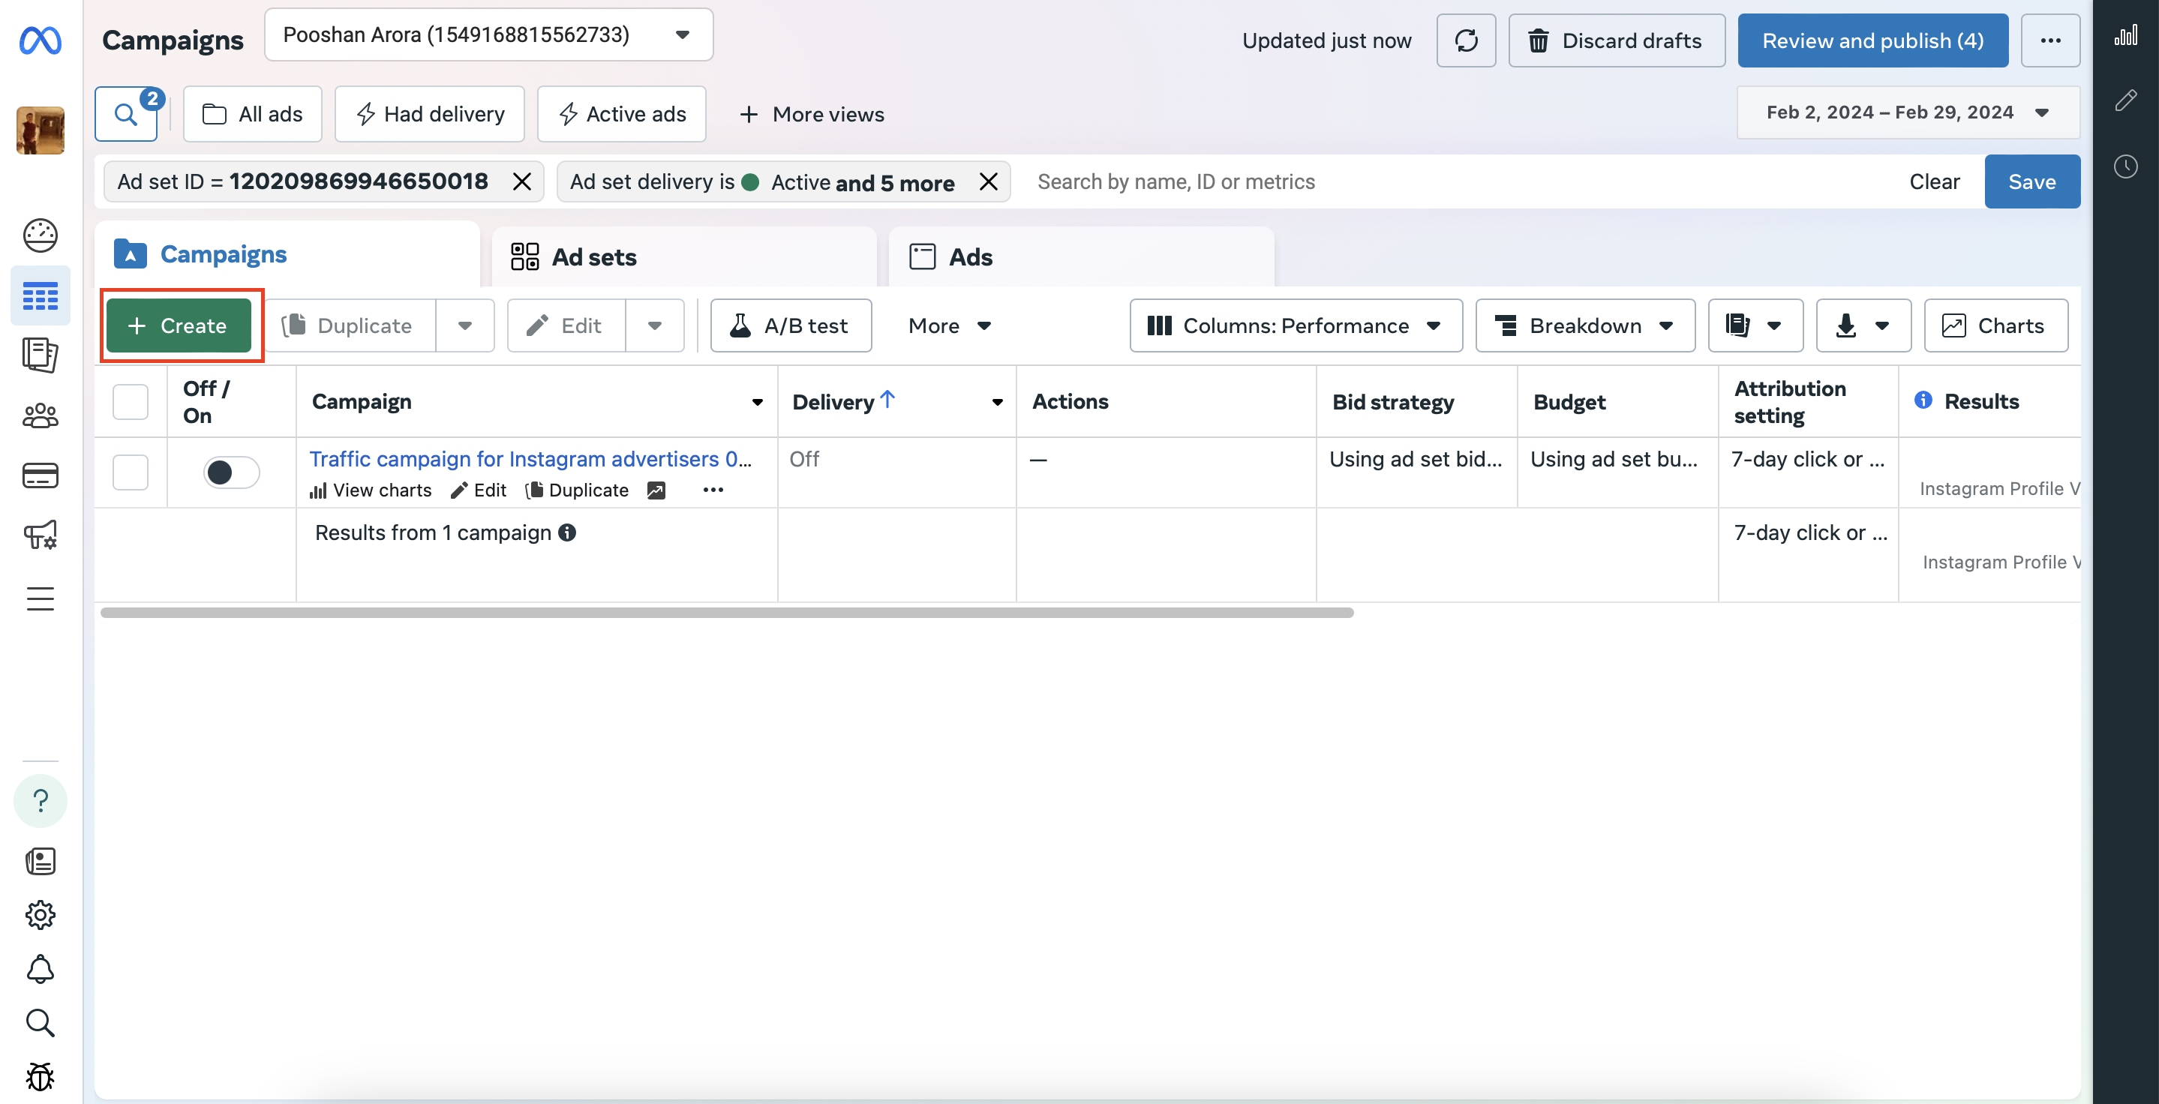Switch to the Ad sets tab

tap(684, 257)
